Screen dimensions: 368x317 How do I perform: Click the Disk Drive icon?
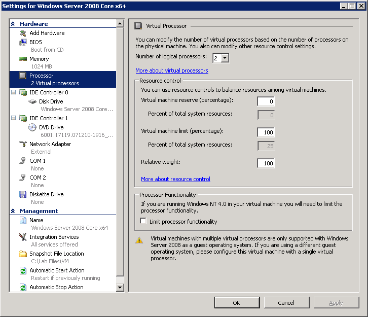[32, 101]
